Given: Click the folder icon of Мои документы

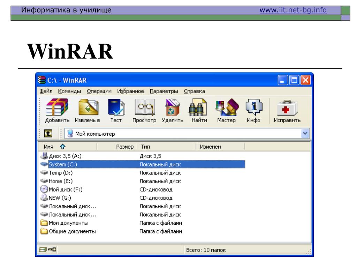Looking at the screenshot, I should 44,223.
